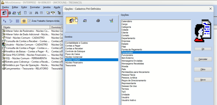Click the binoculars search icon

click(36, 13)
